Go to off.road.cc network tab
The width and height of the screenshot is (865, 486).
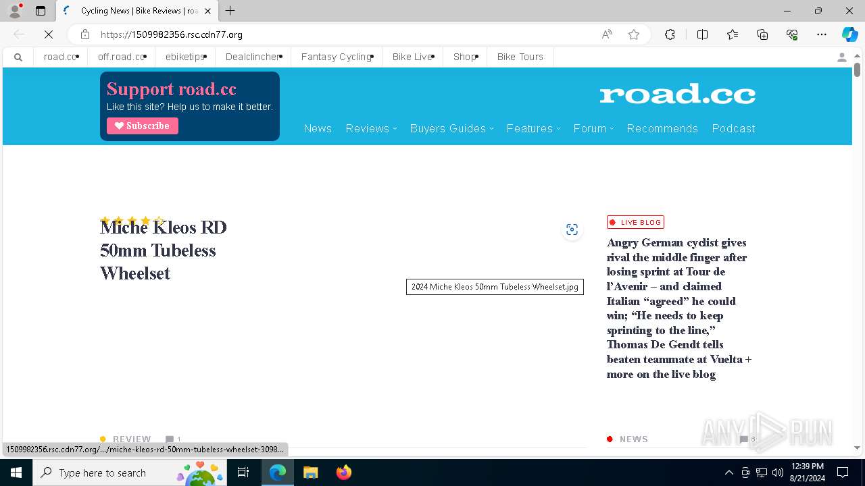click(122, 57)
